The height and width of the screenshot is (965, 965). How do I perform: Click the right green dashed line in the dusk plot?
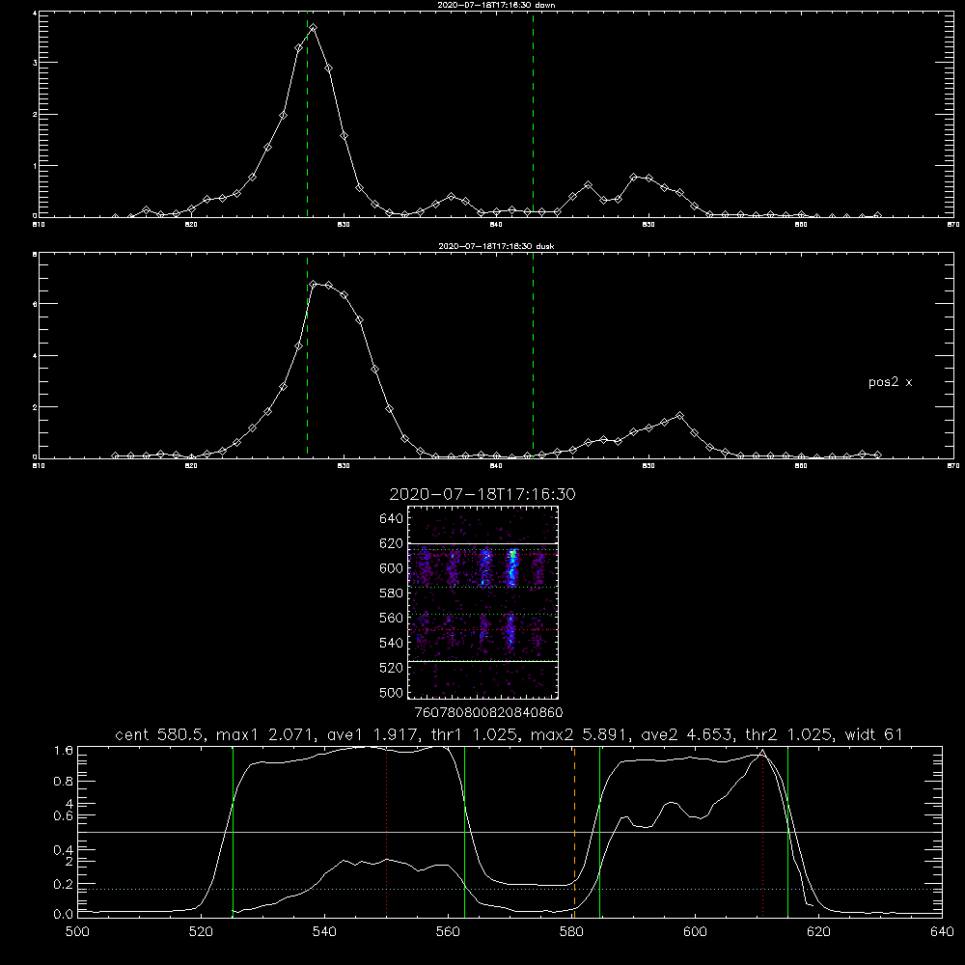tap(533, 355)
